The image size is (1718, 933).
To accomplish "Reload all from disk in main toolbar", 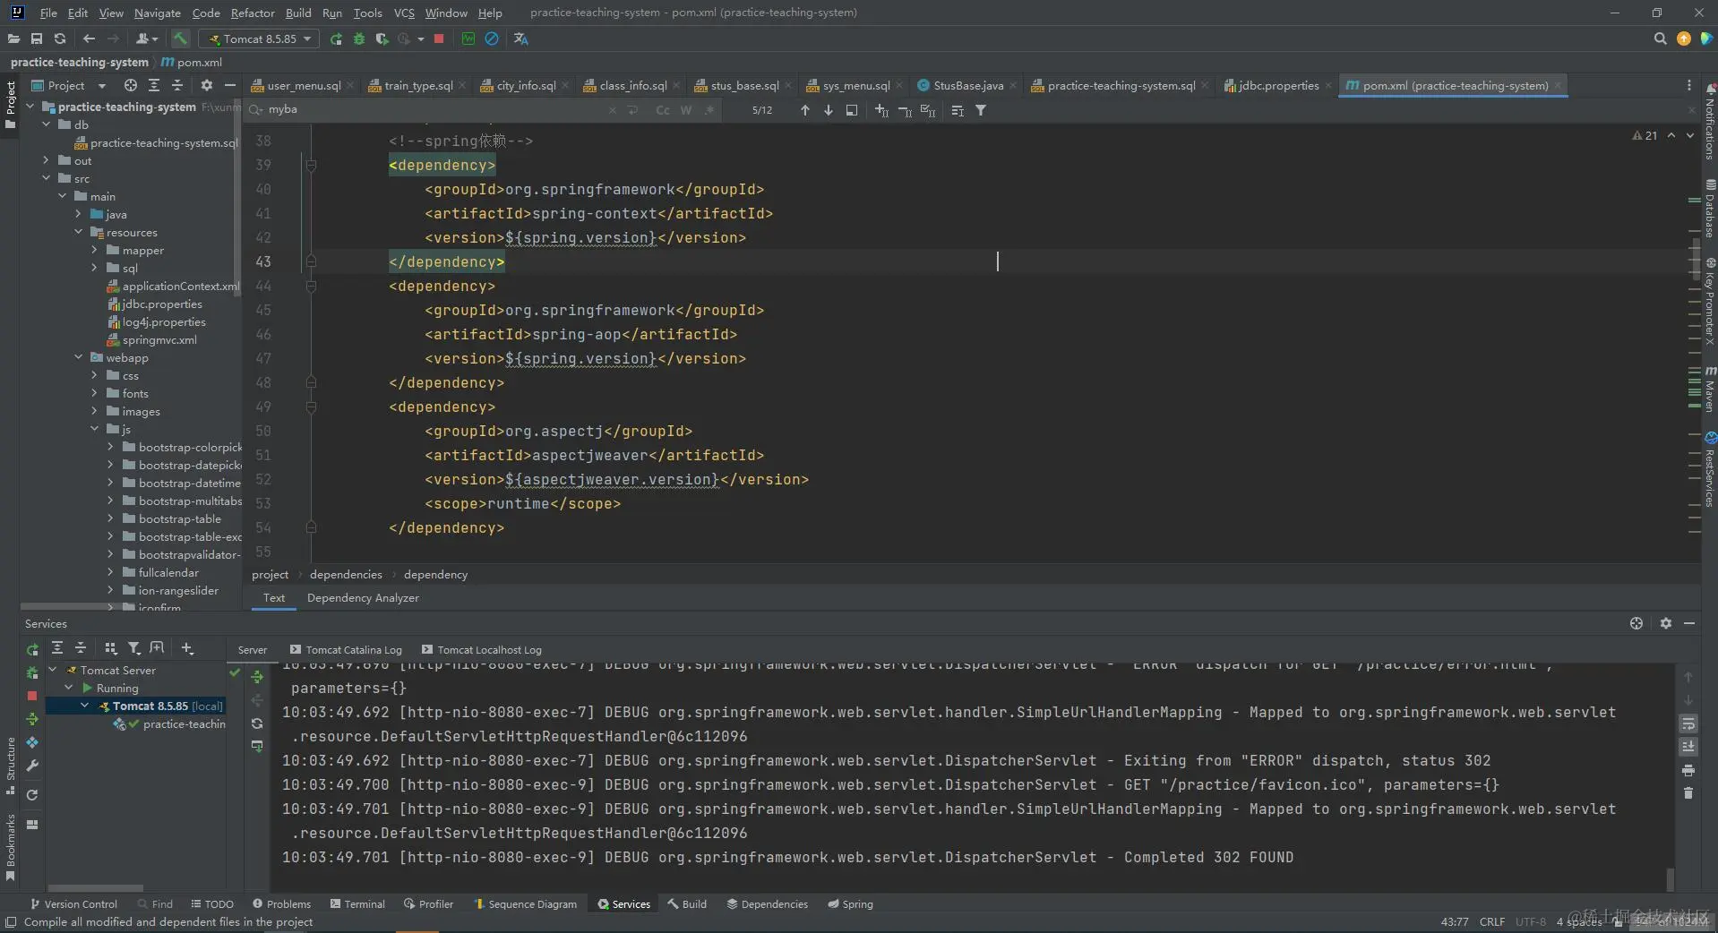I will click(60, 39).
